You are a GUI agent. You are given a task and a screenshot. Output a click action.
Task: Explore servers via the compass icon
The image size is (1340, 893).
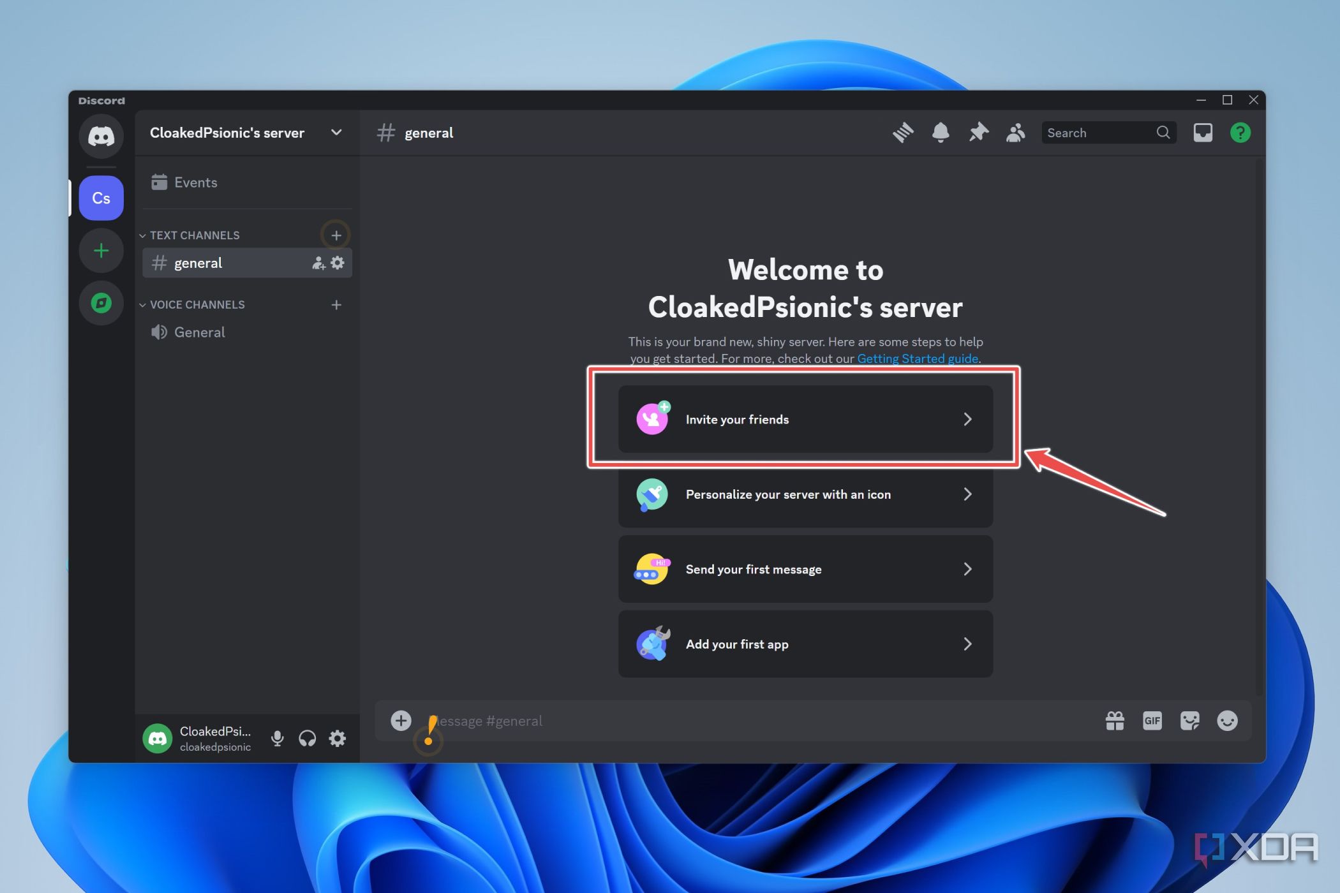click(x=101, y=302)
